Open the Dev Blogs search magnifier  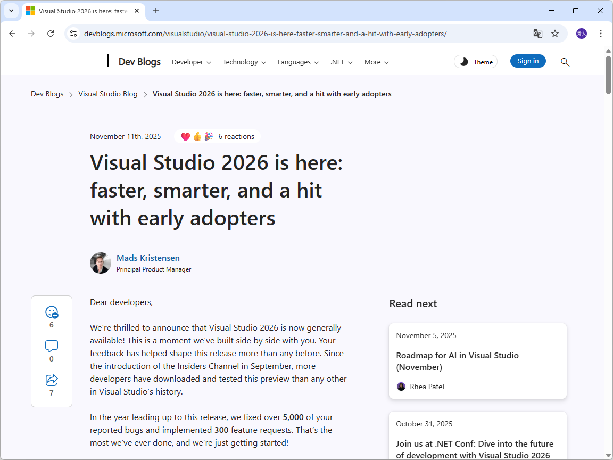(x=565, y=62)
